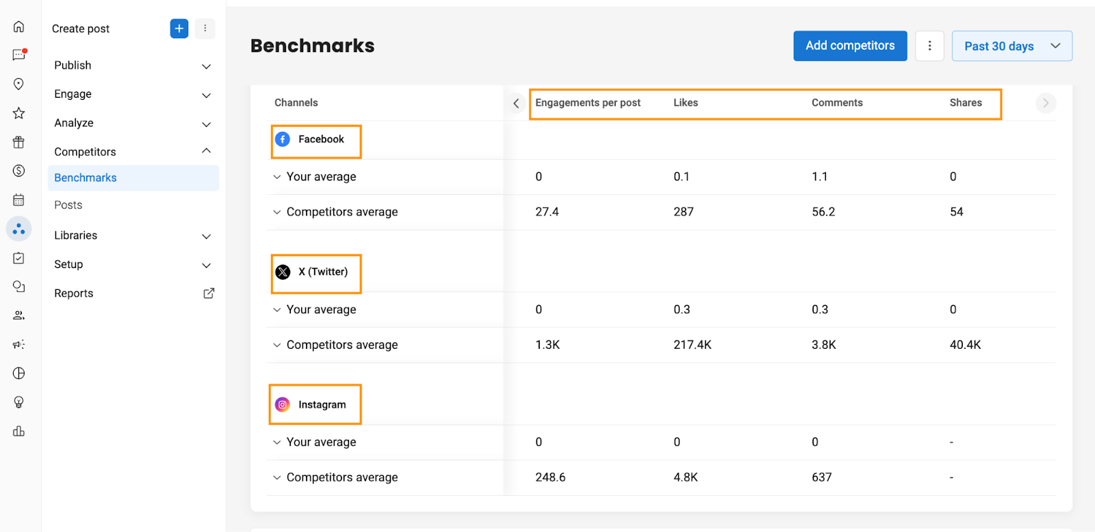Open the star reviews icon
This screenshot has width=1095, height=532.
(18, 113)
